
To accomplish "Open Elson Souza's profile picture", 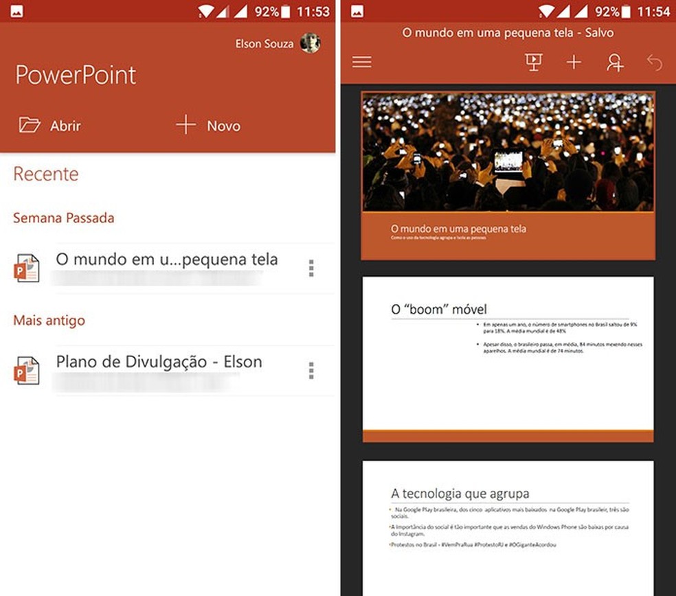I will (x=311, y=43).
